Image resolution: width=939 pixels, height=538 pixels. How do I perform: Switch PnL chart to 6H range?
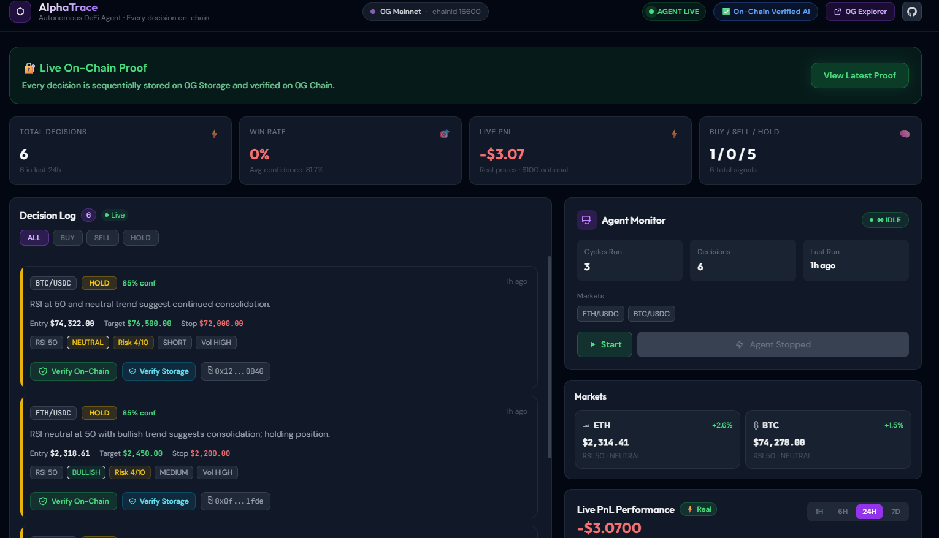point(843,512)
